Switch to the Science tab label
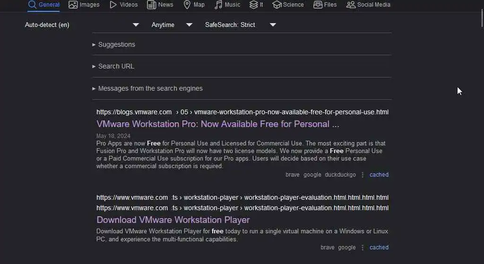484x264 pixels. 293,5
